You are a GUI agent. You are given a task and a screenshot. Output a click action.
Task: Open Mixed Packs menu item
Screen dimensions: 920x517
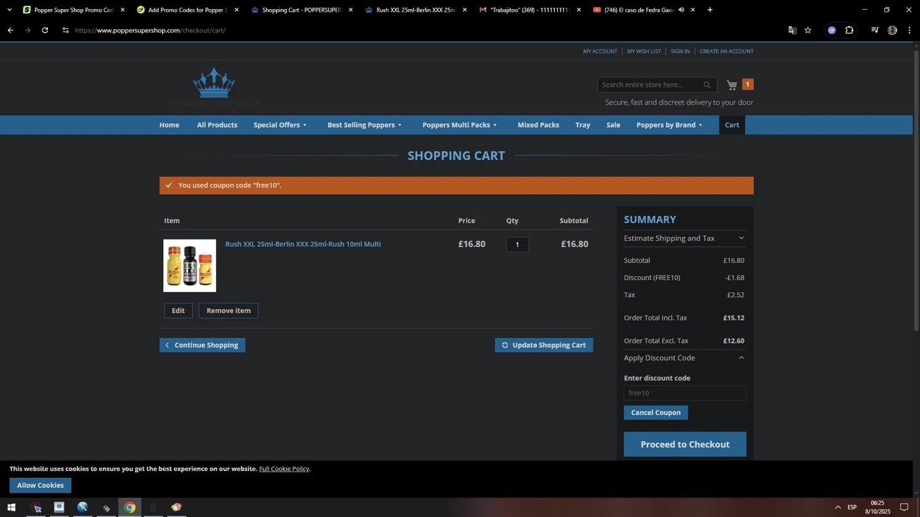point(539,125)
